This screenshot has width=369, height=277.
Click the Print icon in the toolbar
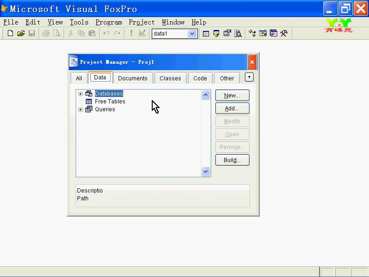[x=46, y=33]
